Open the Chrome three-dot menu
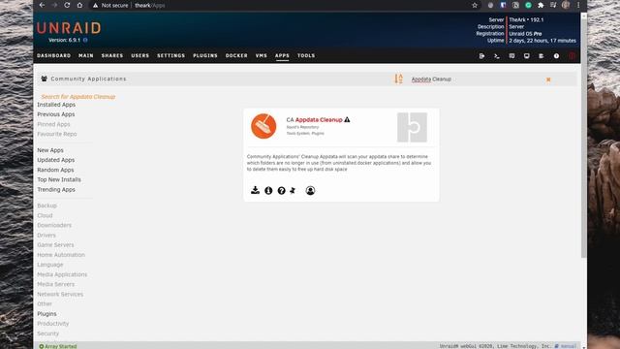 [578, 5]
